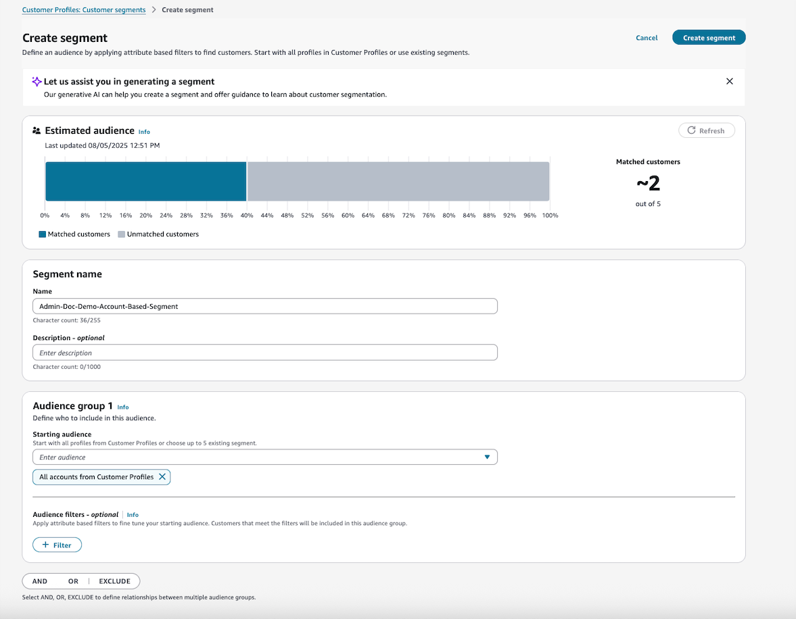
Task: Click the Create segment button
Action: click(708, 38)
